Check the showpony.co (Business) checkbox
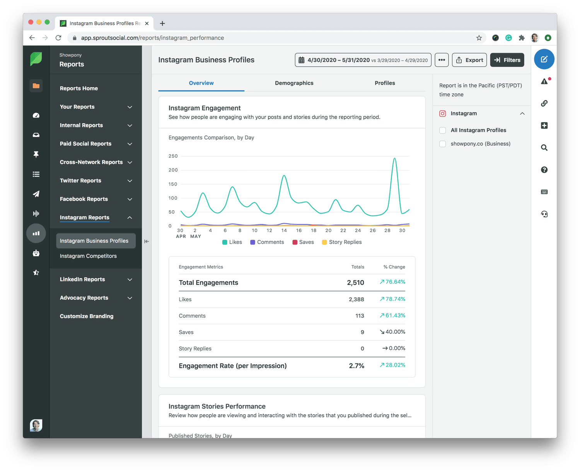Viewport: 580px width, 471px height. (443, 144)
